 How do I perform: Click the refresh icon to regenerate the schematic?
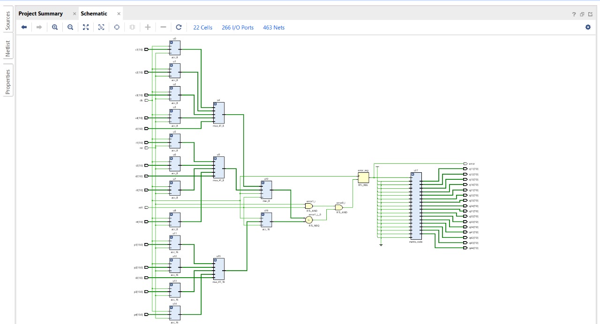[x=179, y=27]
